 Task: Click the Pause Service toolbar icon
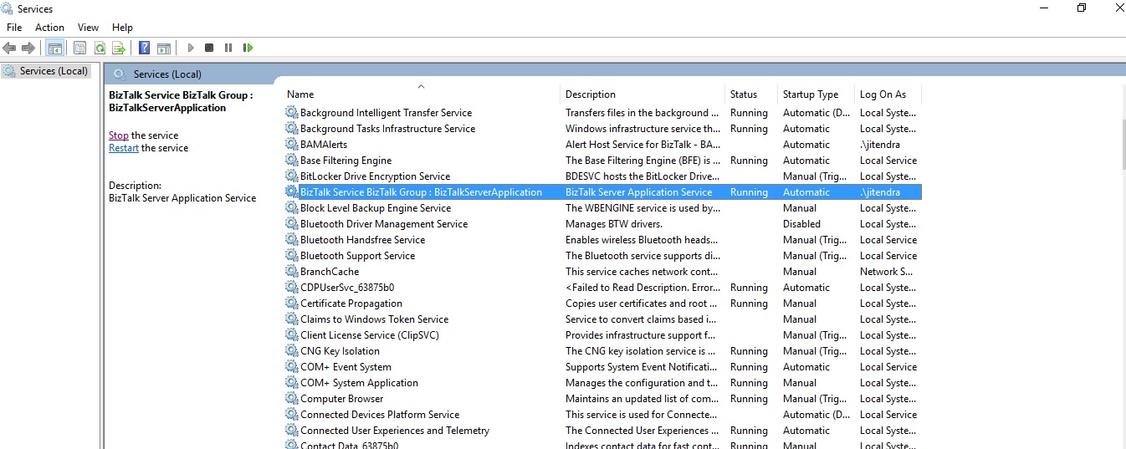point(228,48)
